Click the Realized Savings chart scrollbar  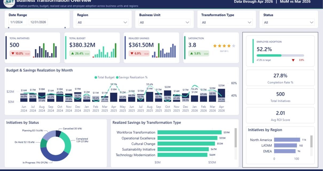click(235, 138)
